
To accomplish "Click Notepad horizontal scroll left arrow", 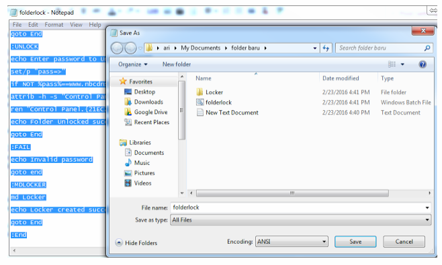I will point(14,250).
